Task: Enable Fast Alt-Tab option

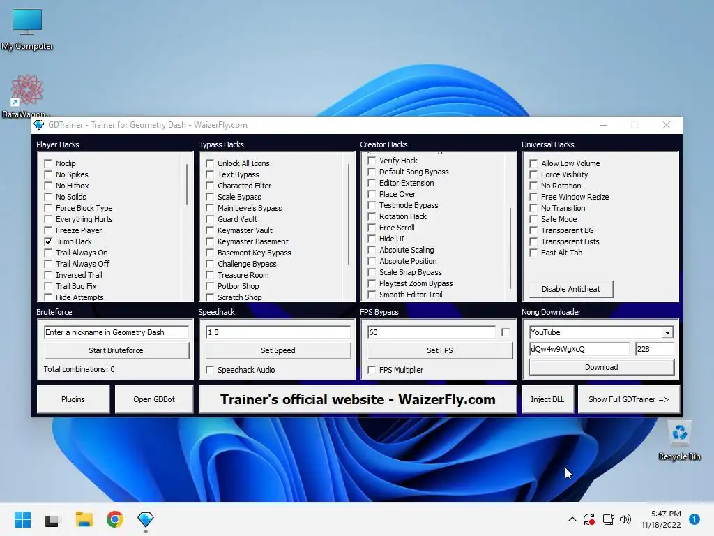Action: pos(533,253)
